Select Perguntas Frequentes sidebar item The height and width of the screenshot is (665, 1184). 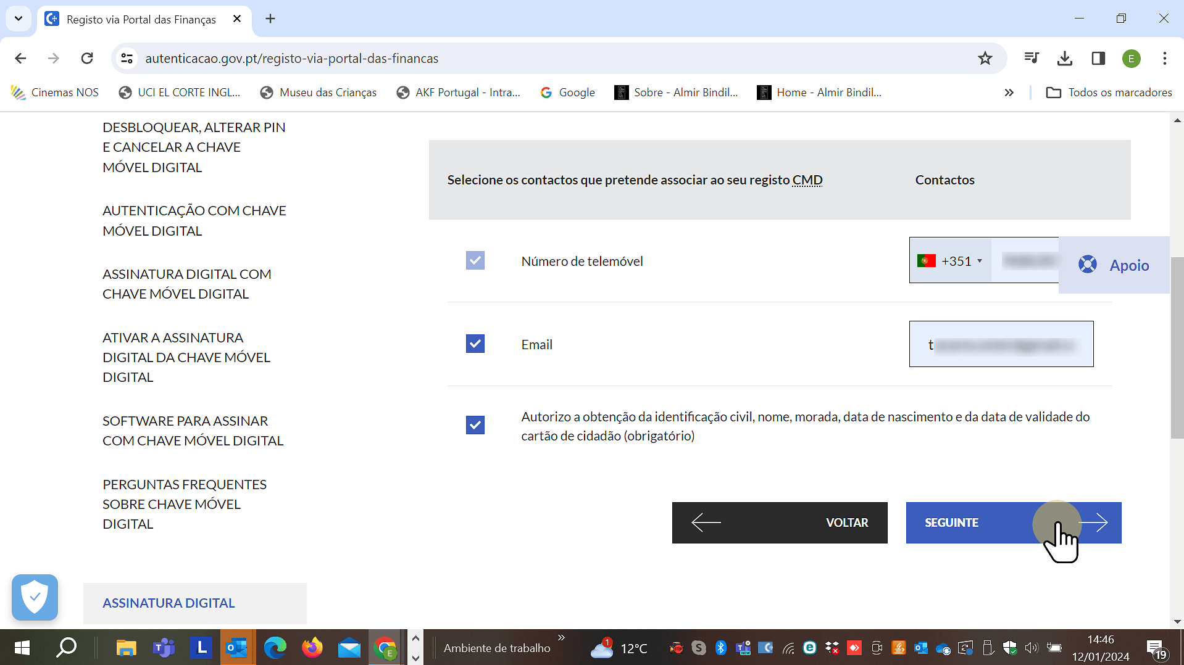pyautogui.click(x=185, y=504)
